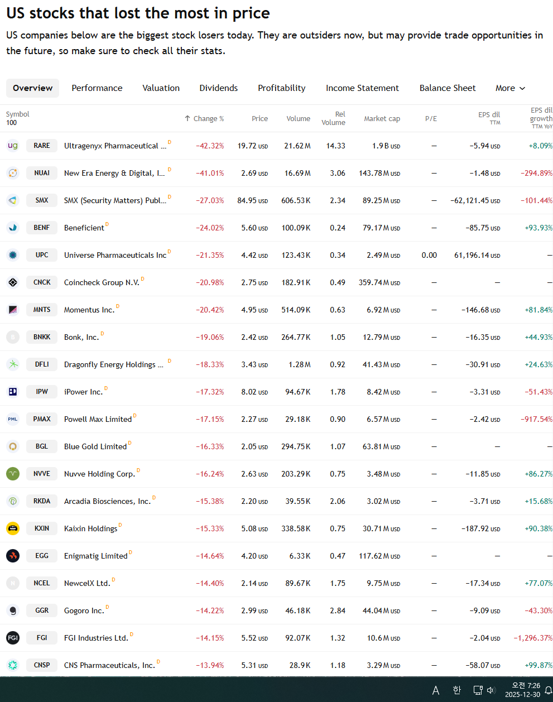Click the PMAX Powell Max logo
The width and height of the screenshot is (553, 702).
point(13,419)
